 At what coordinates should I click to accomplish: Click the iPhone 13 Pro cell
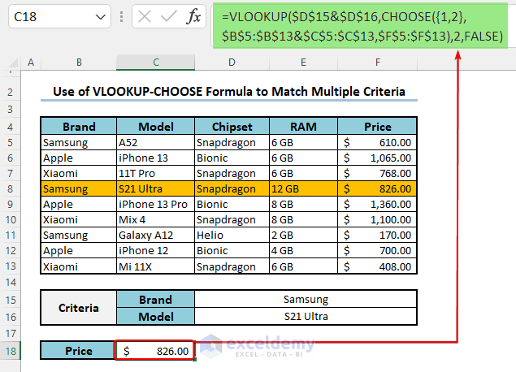pyautogui.click(x=156, y=204)
